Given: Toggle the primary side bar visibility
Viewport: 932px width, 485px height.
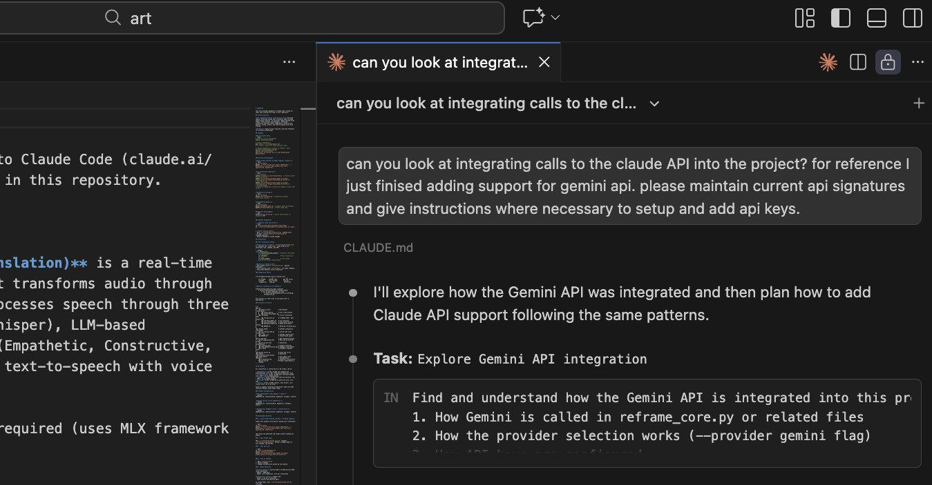Looking at the screenshot, I should (840, 18).
